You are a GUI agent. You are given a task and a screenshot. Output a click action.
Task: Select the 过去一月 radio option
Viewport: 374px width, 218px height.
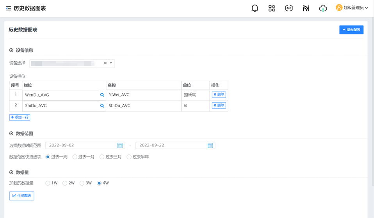[x=75, y=157]
